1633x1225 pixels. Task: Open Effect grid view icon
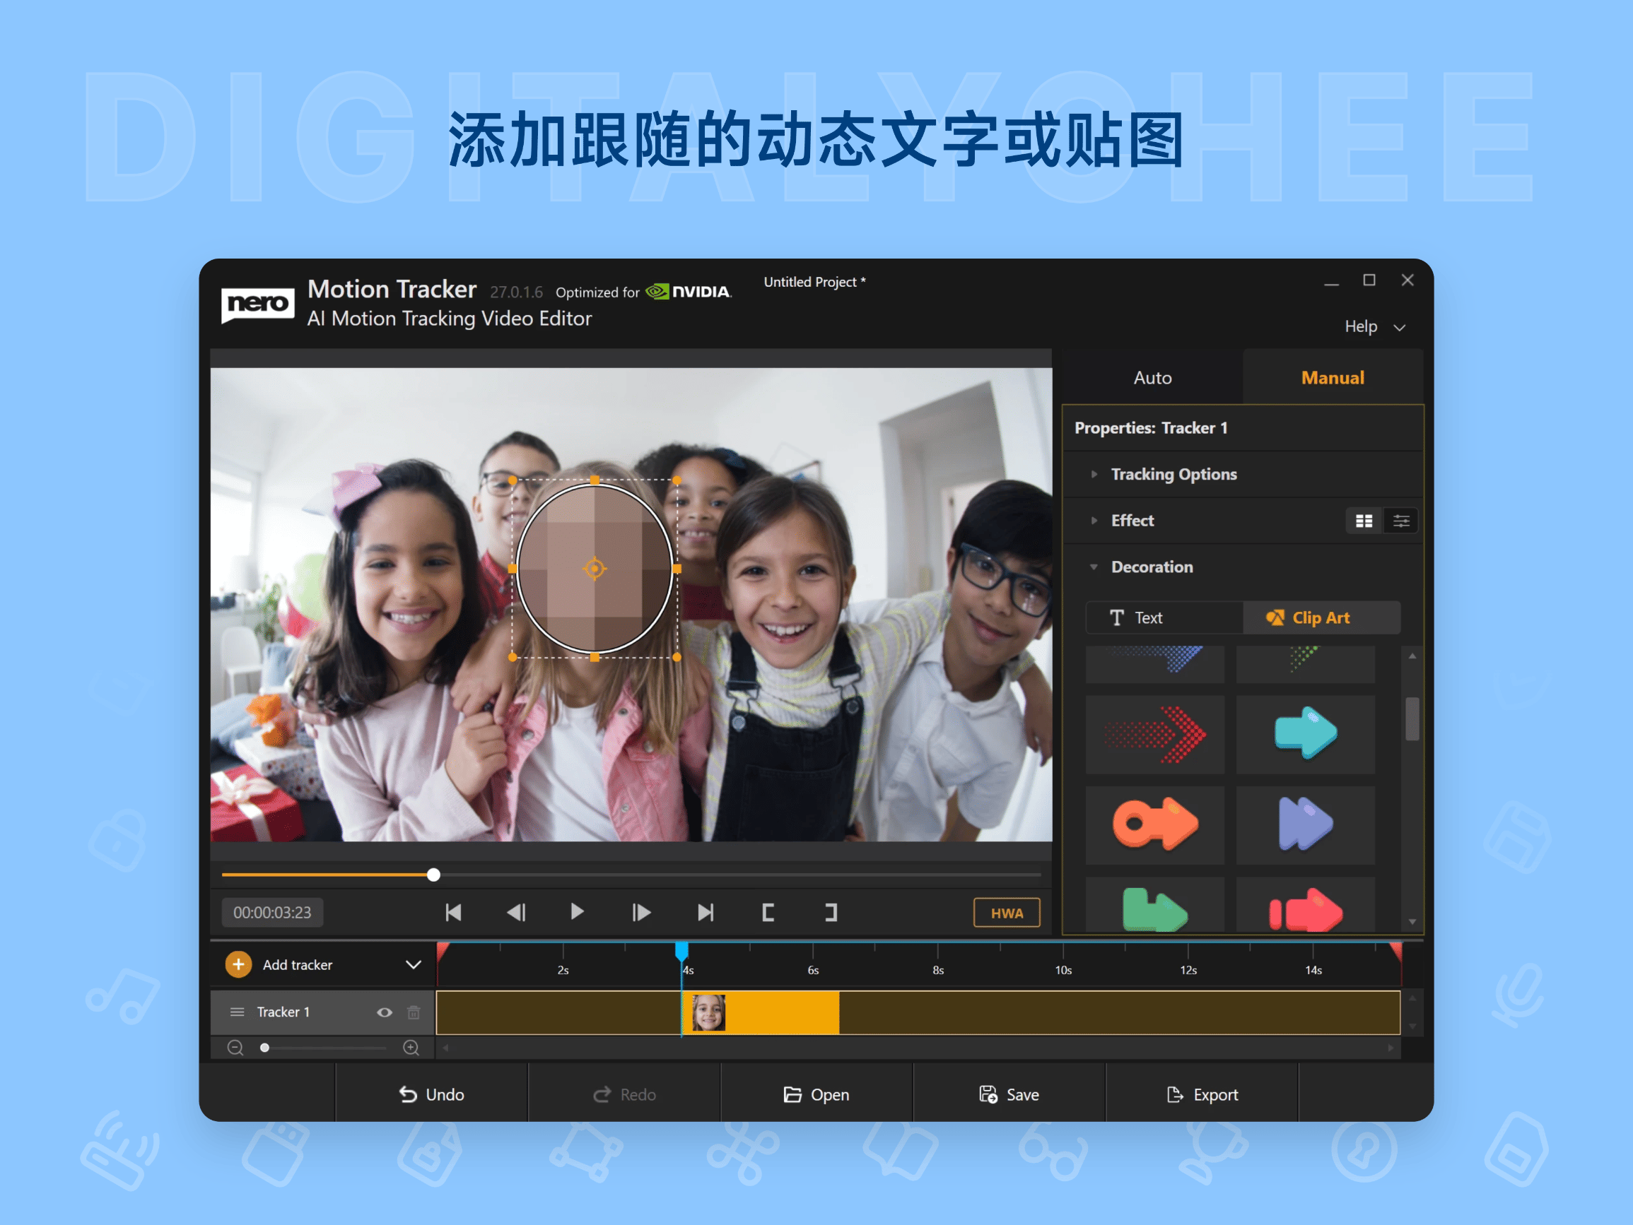1364,520
